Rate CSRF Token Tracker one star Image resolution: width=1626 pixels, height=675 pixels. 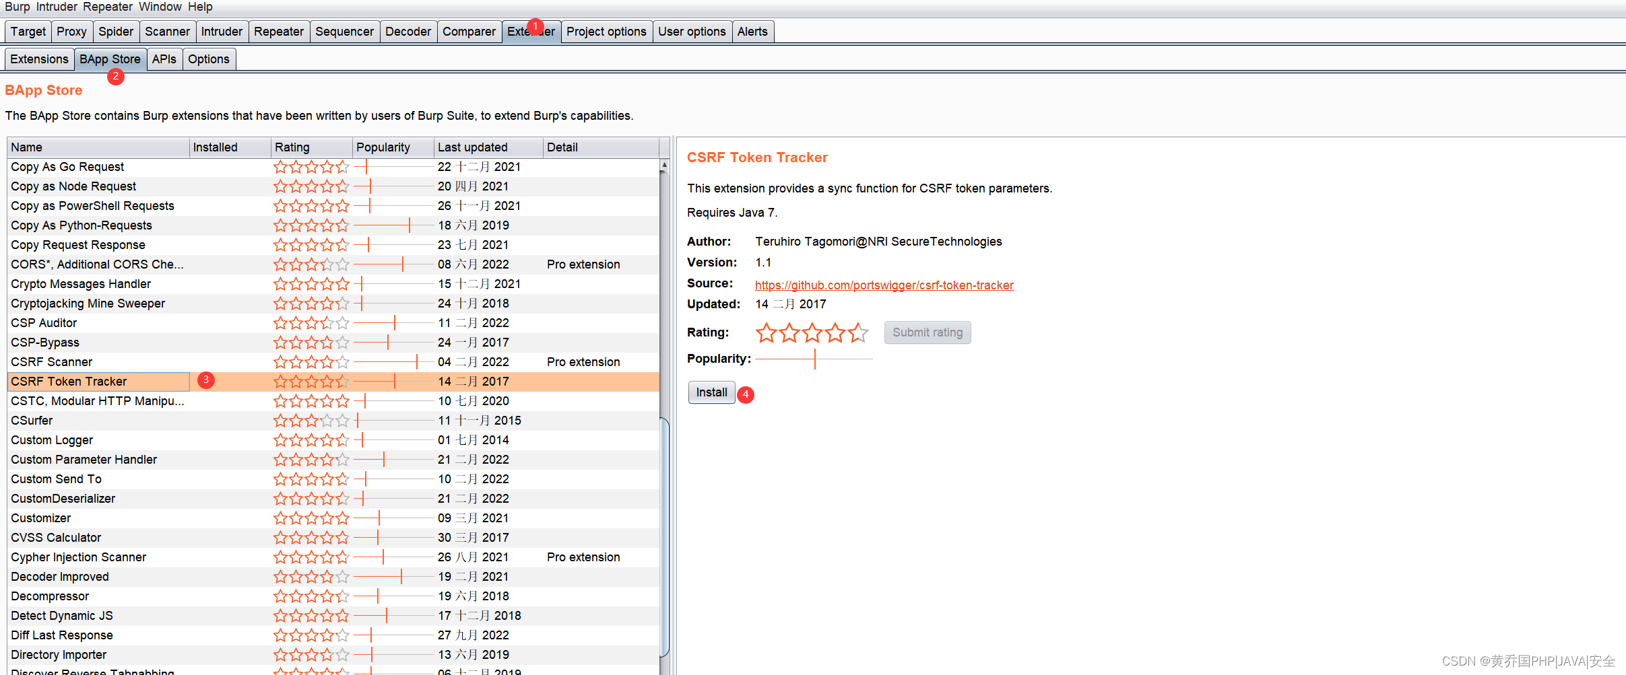pos(767,332)
